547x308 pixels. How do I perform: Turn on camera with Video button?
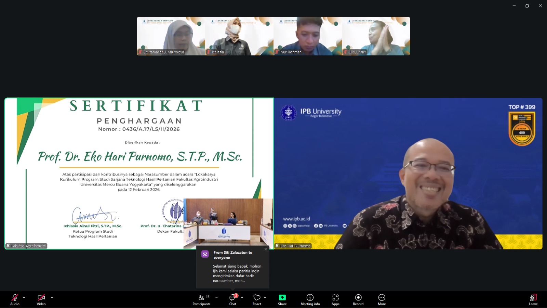click(x=41, y=299)
